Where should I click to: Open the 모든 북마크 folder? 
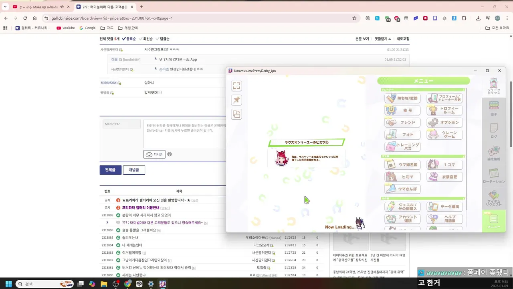pos(497,28)
